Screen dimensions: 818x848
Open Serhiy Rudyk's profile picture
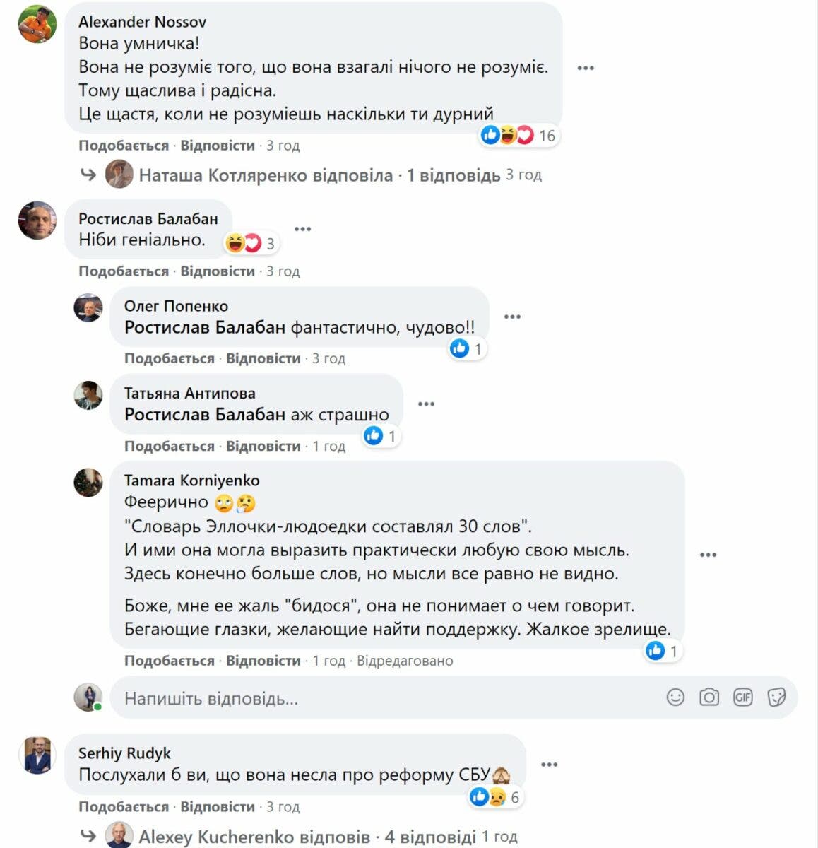coord(37,755)
